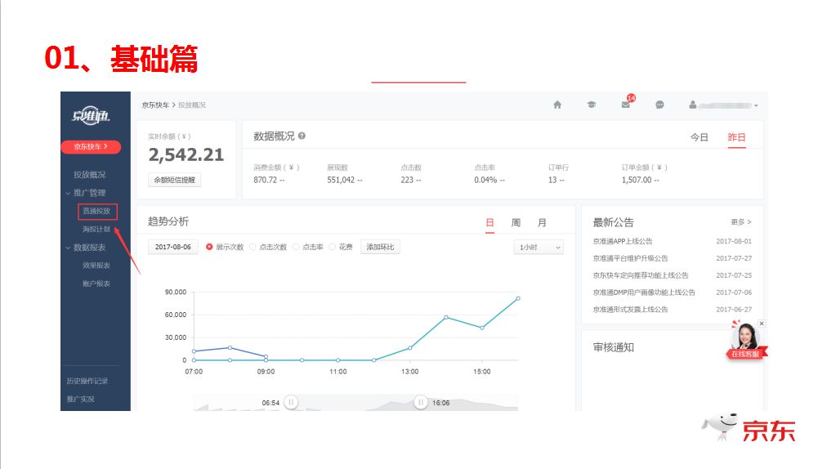Open 海投计划 in sidebar
The width and height of the screenshot is (836, 469).
[x=96, y=229]
